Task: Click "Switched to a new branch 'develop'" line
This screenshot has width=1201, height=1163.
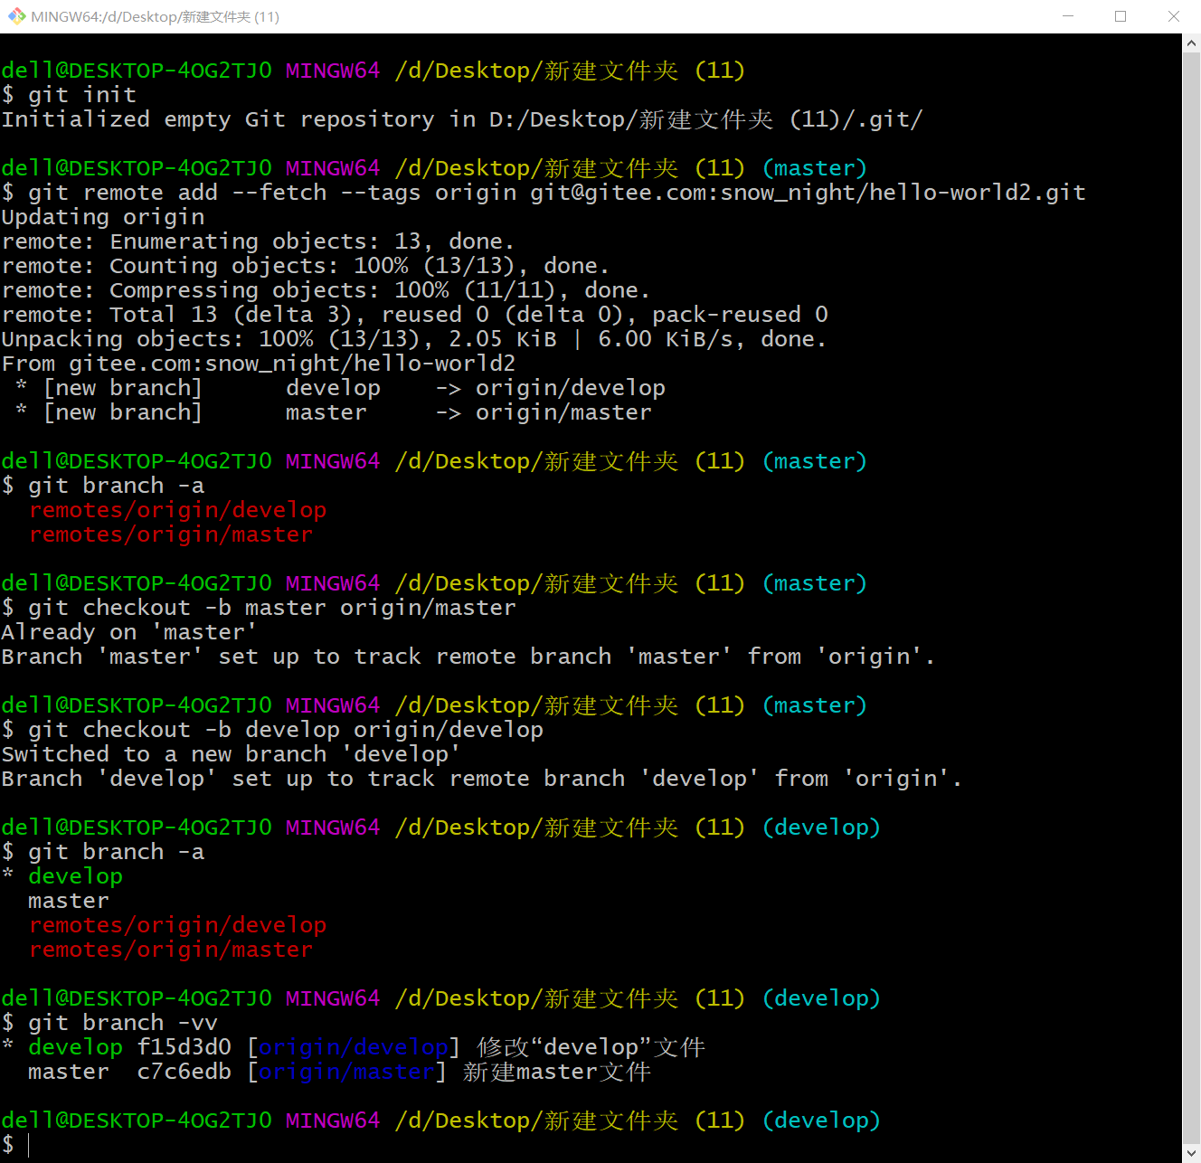Action: 232,754
